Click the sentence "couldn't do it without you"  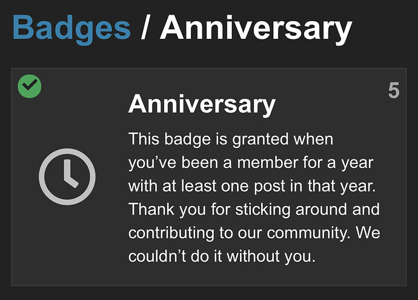(222, 256)
